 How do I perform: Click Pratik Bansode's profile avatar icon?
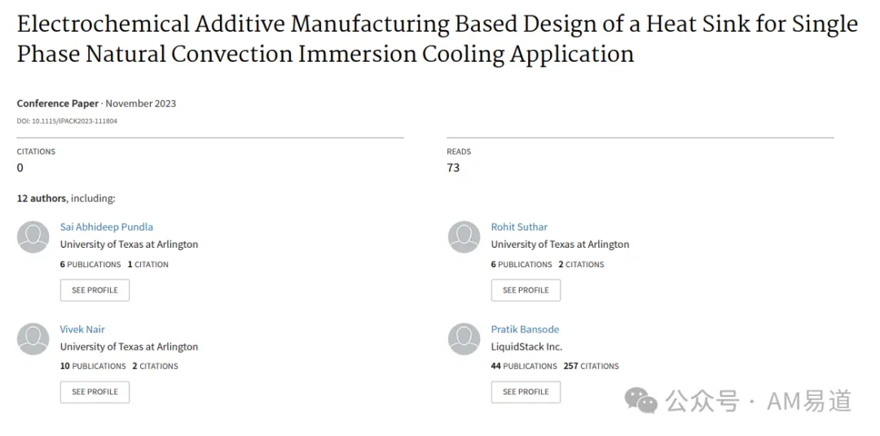(x=464, y=339)
